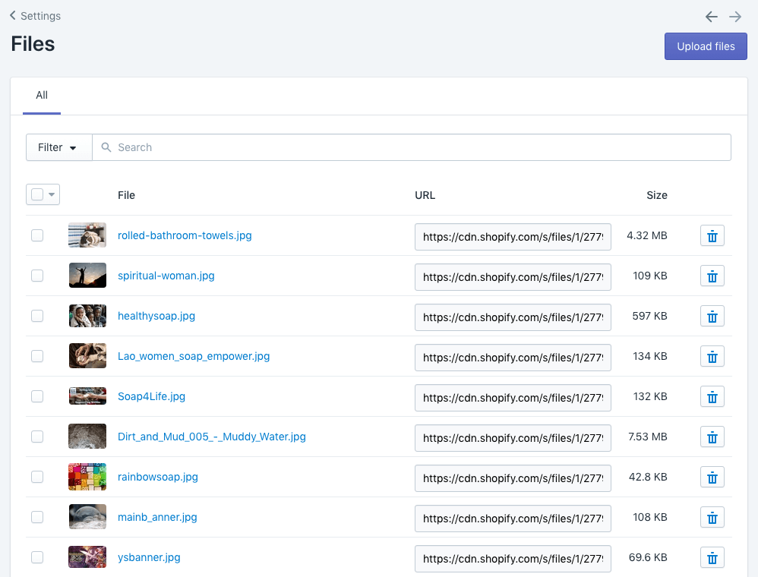Image resolution: width=758 pixels, height=577 pixels.
Task: Delete the Soap4Life.jpg file via trash icon
Action: (712, 397)
